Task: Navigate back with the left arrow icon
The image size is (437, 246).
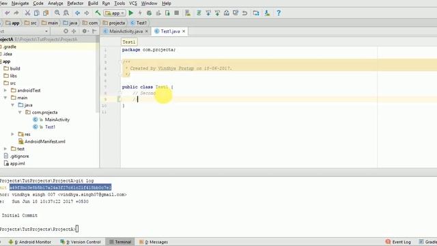Action: [77, 13]
